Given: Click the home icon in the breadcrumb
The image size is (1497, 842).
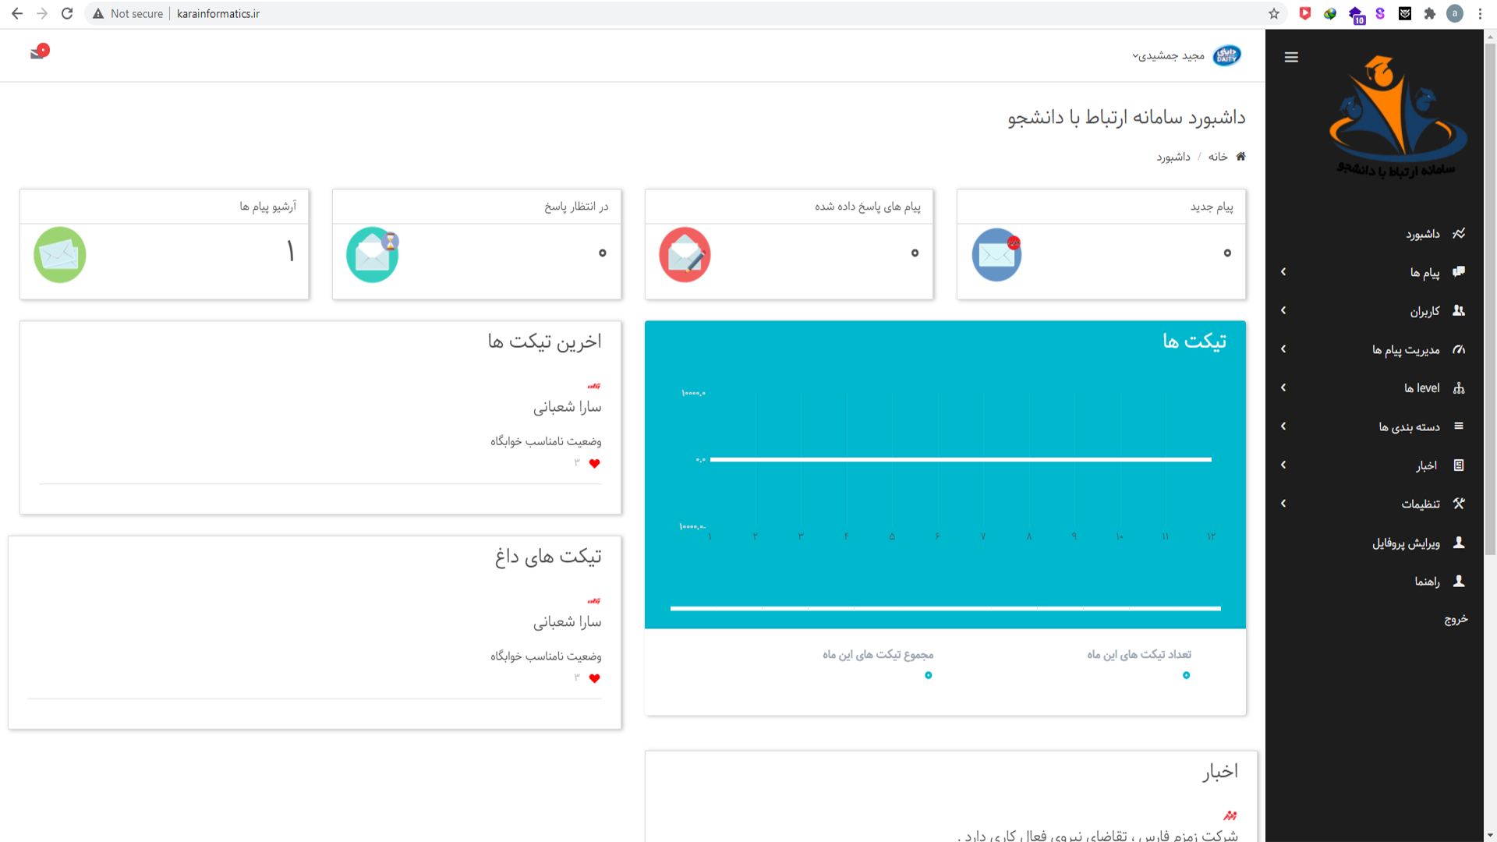Looking at the screenshot, I should click(x=1241, y=156).
